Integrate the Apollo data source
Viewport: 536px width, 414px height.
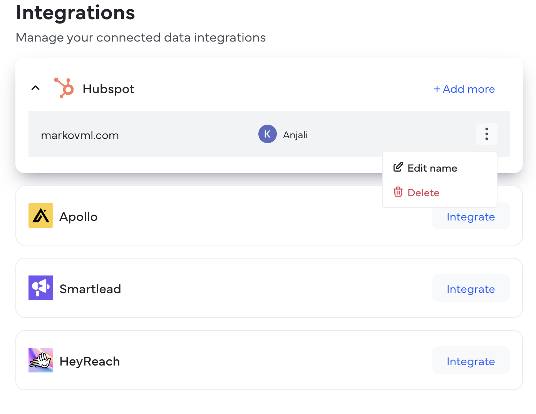point(471,217)
